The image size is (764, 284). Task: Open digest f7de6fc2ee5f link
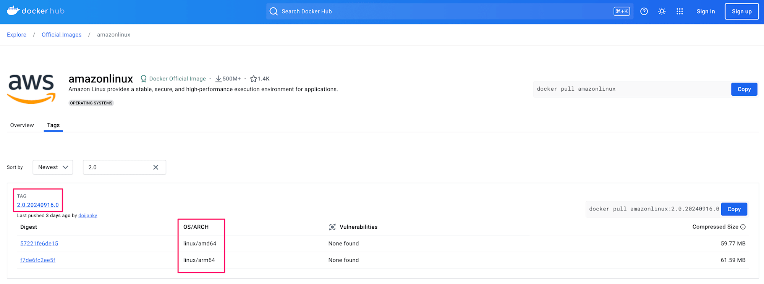tap(37, 260)
